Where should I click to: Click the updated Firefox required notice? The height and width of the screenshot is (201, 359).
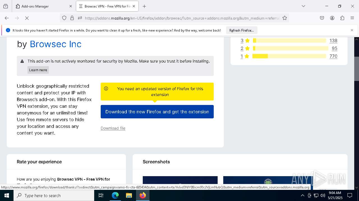(157, 92)
